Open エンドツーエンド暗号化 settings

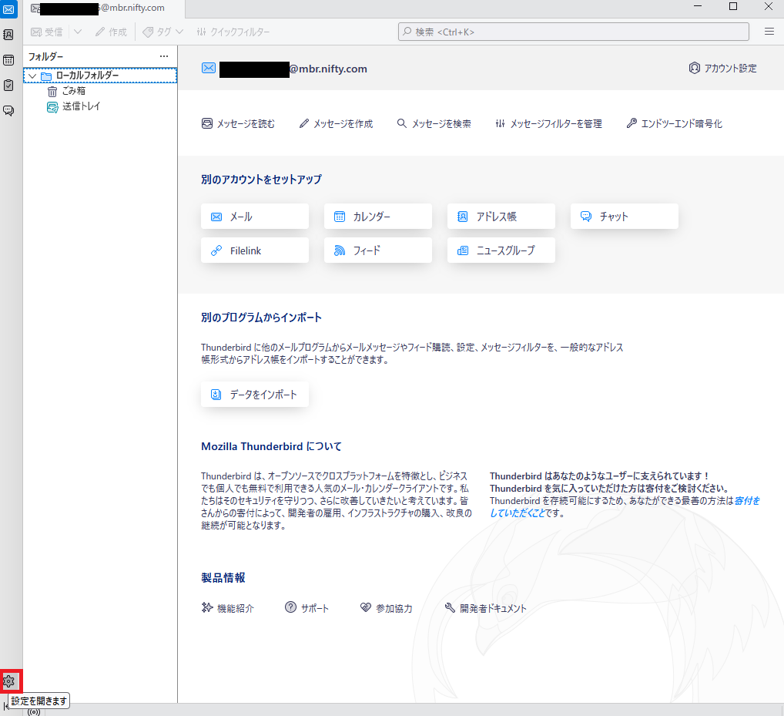pos(674,123)
